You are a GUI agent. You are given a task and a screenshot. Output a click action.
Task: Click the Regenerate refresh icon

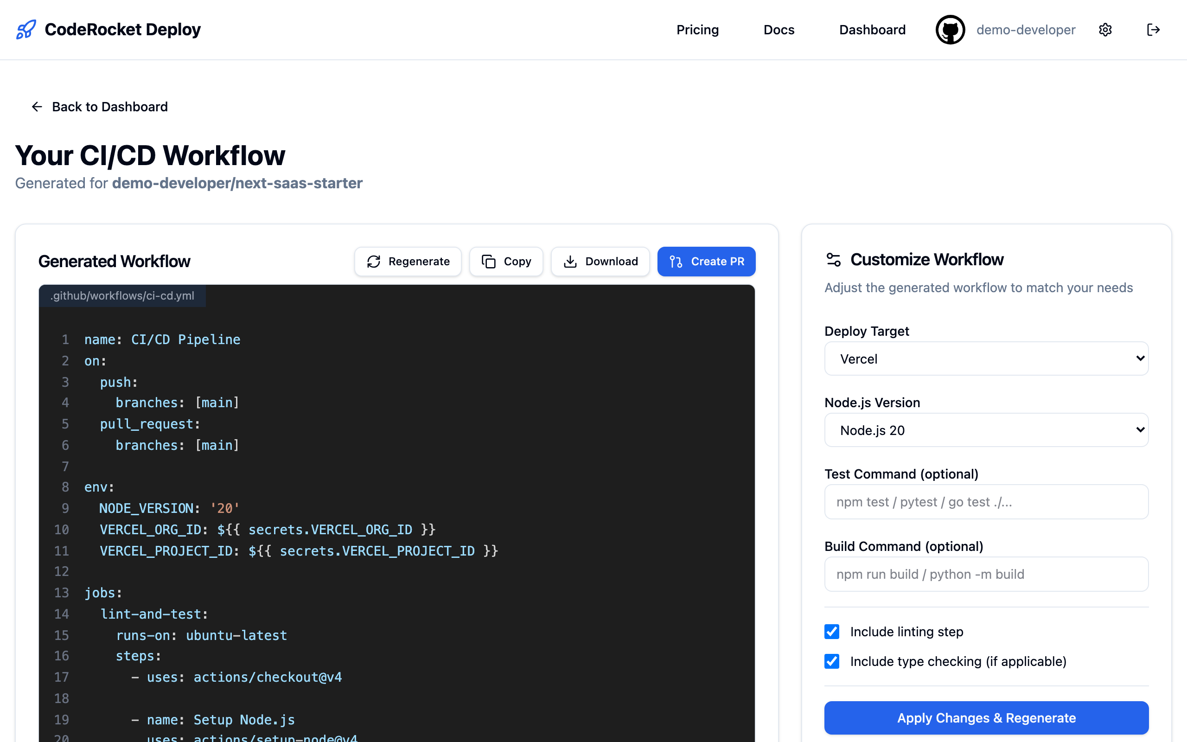[x=374, y=262]
